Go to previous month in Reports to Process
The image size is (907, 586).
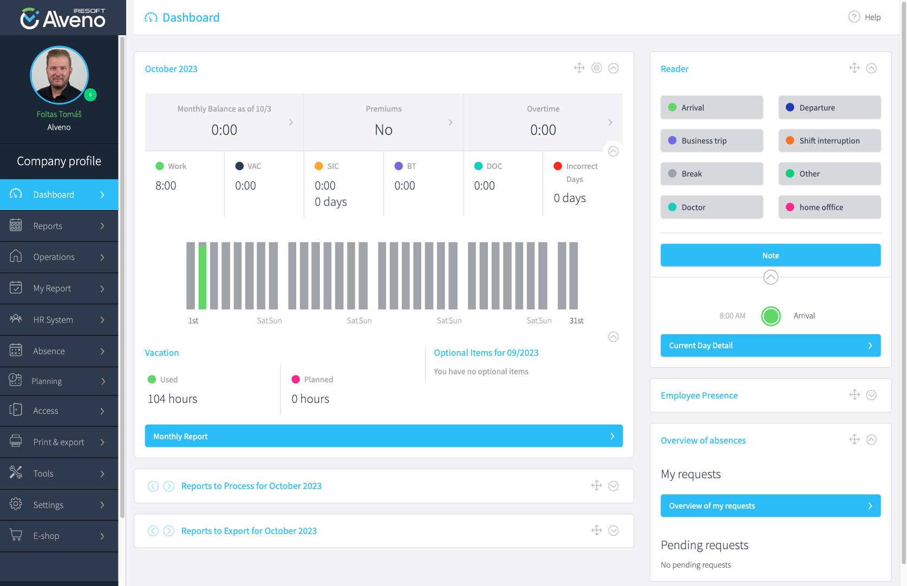pyautogui.click(x=153, y=486)
